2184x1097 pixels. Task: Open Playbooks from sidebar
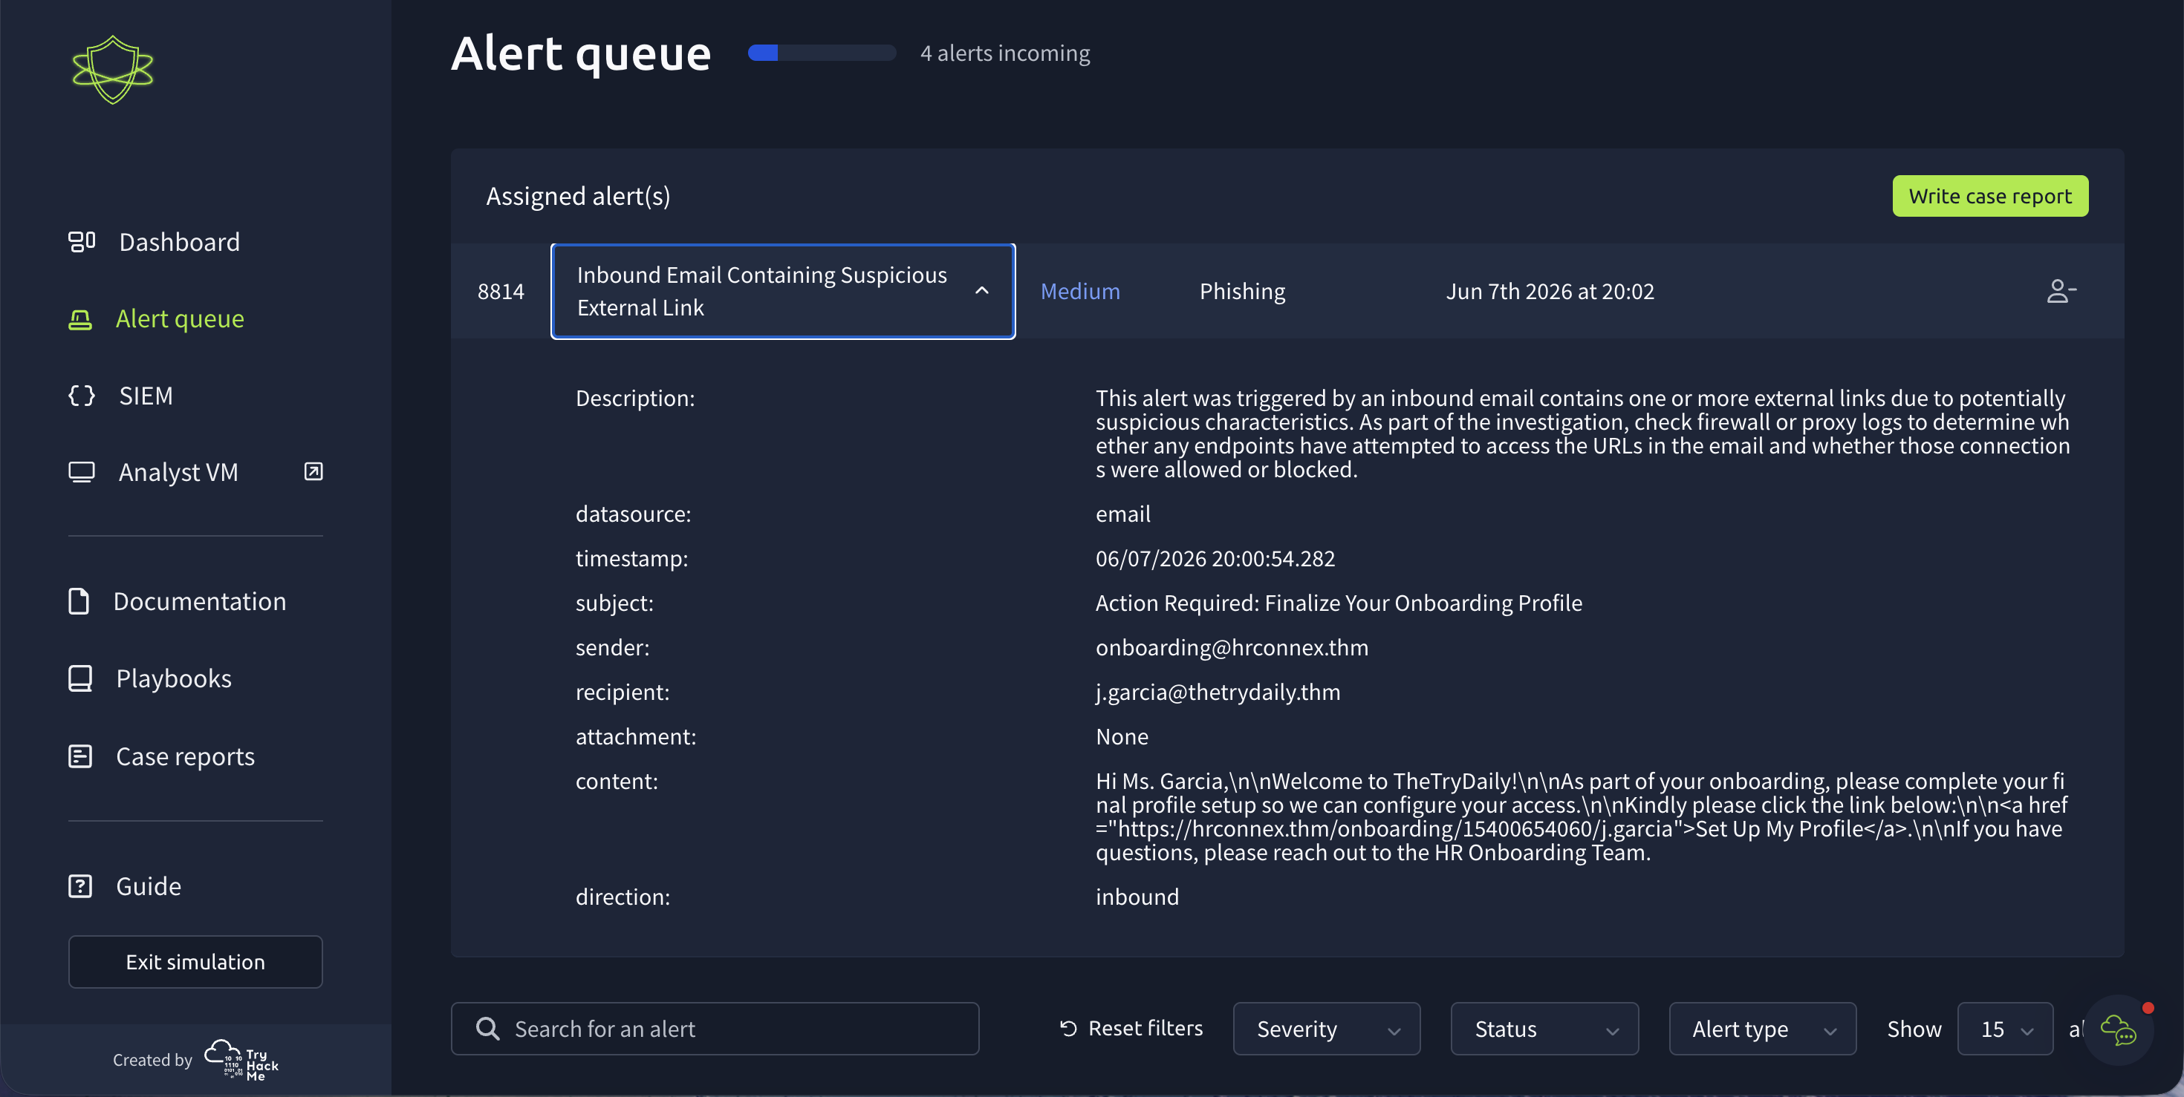pyautogui.click(x=174, y=678)
